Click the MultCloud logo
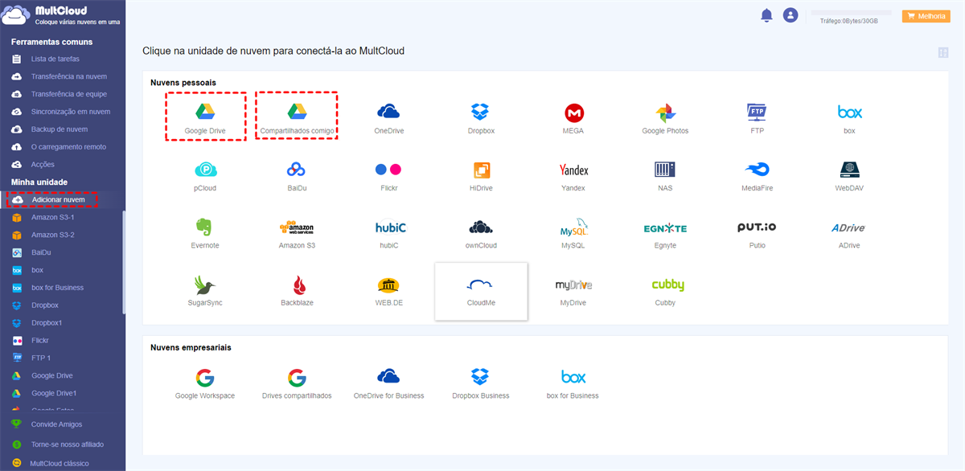 coord(61,15)
